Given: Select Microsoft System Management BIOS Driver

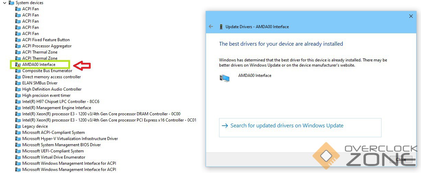Looking at the screenshot, I should (61, 145).
